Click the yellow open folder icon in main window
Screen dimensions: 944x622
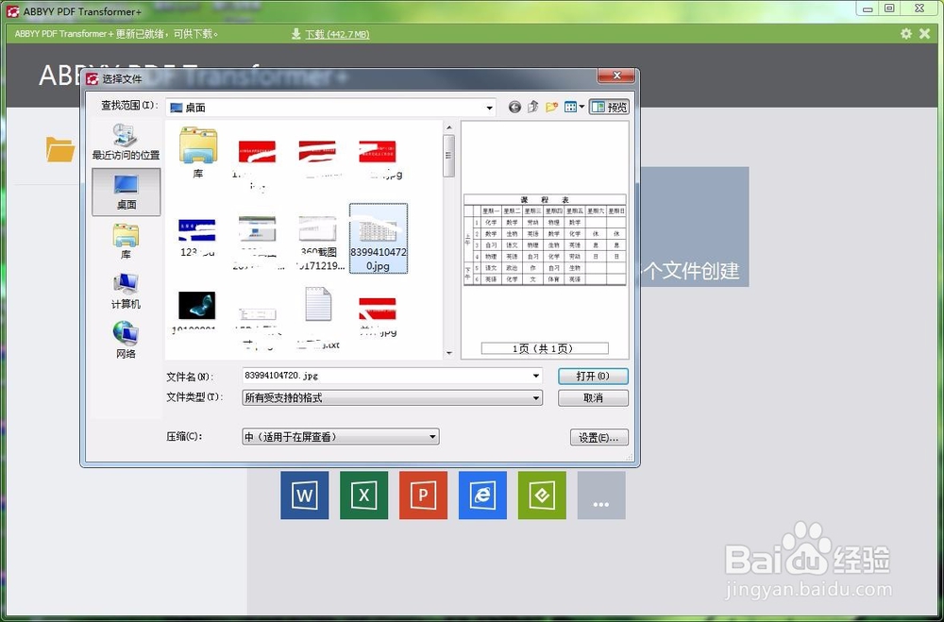tap(60, 149)
